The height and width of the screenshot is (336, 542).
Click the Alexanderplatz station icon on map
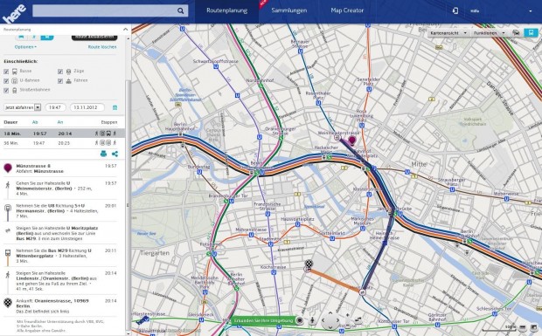tap(369, 168)
